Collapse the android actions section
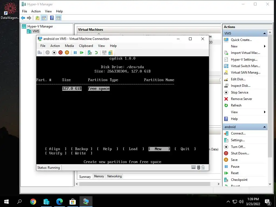This screenshot has height=207, width=276. [264, 127]
